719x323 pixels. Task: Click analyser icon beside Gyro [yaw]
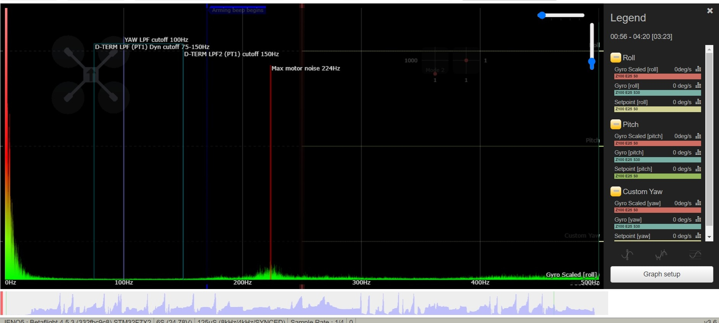tap(698, 219)
